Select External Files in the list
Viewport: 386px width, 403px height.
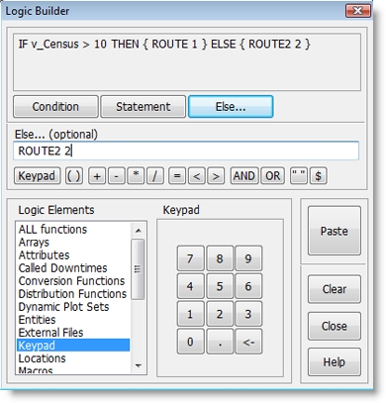[x=73, y=332]
